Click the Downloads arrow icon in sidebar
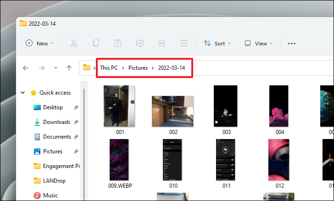 point(37,122)
